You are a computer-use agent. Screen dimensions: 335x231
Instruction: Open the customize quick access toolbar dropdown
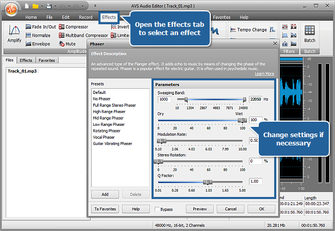click(95, 6)
